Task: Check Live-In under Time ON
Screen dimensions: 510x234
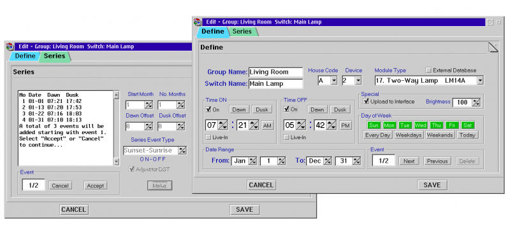Action: [x=208, y=137]
